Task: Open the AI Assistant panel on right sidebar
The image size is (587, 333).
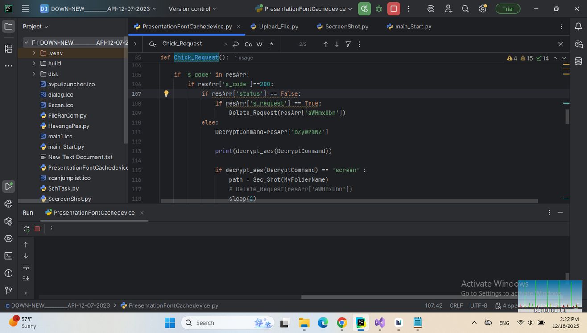Action: click(x=579, y=44)
